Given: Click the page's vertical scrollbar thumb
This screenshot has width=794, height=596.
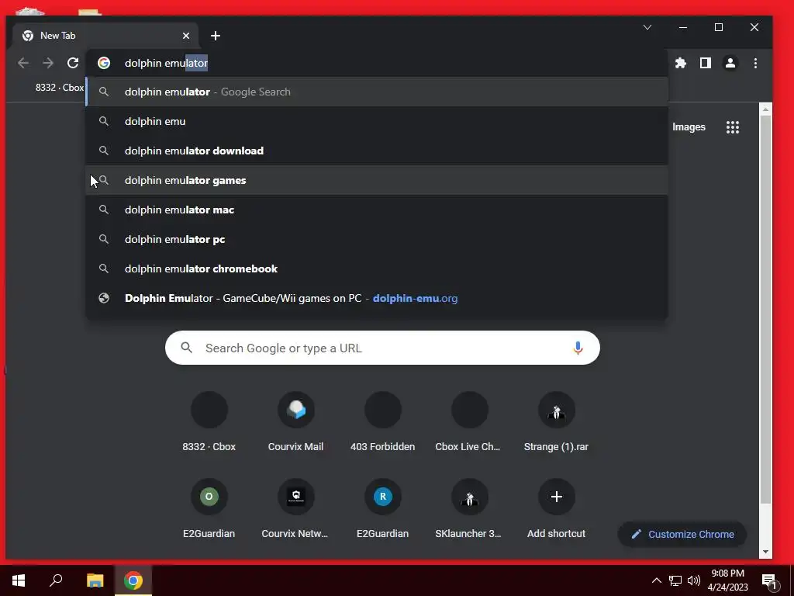Looking at the screenshot, I should 765,310.
